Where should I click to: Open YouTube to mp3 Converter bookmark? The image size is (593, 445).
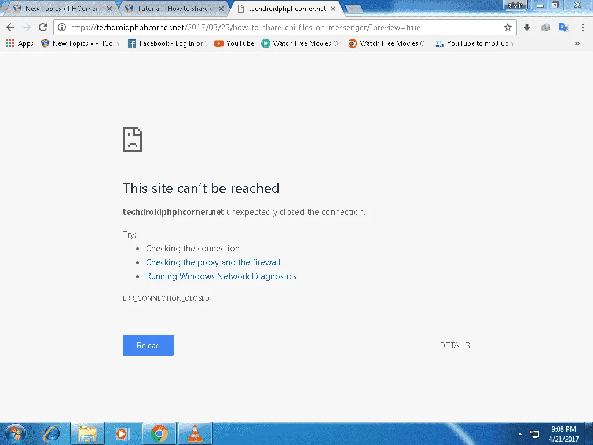click(475, 43)
